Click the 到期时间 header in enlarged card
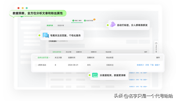The height and width of the screenshot is (101, 176). [x=91, y=58]
